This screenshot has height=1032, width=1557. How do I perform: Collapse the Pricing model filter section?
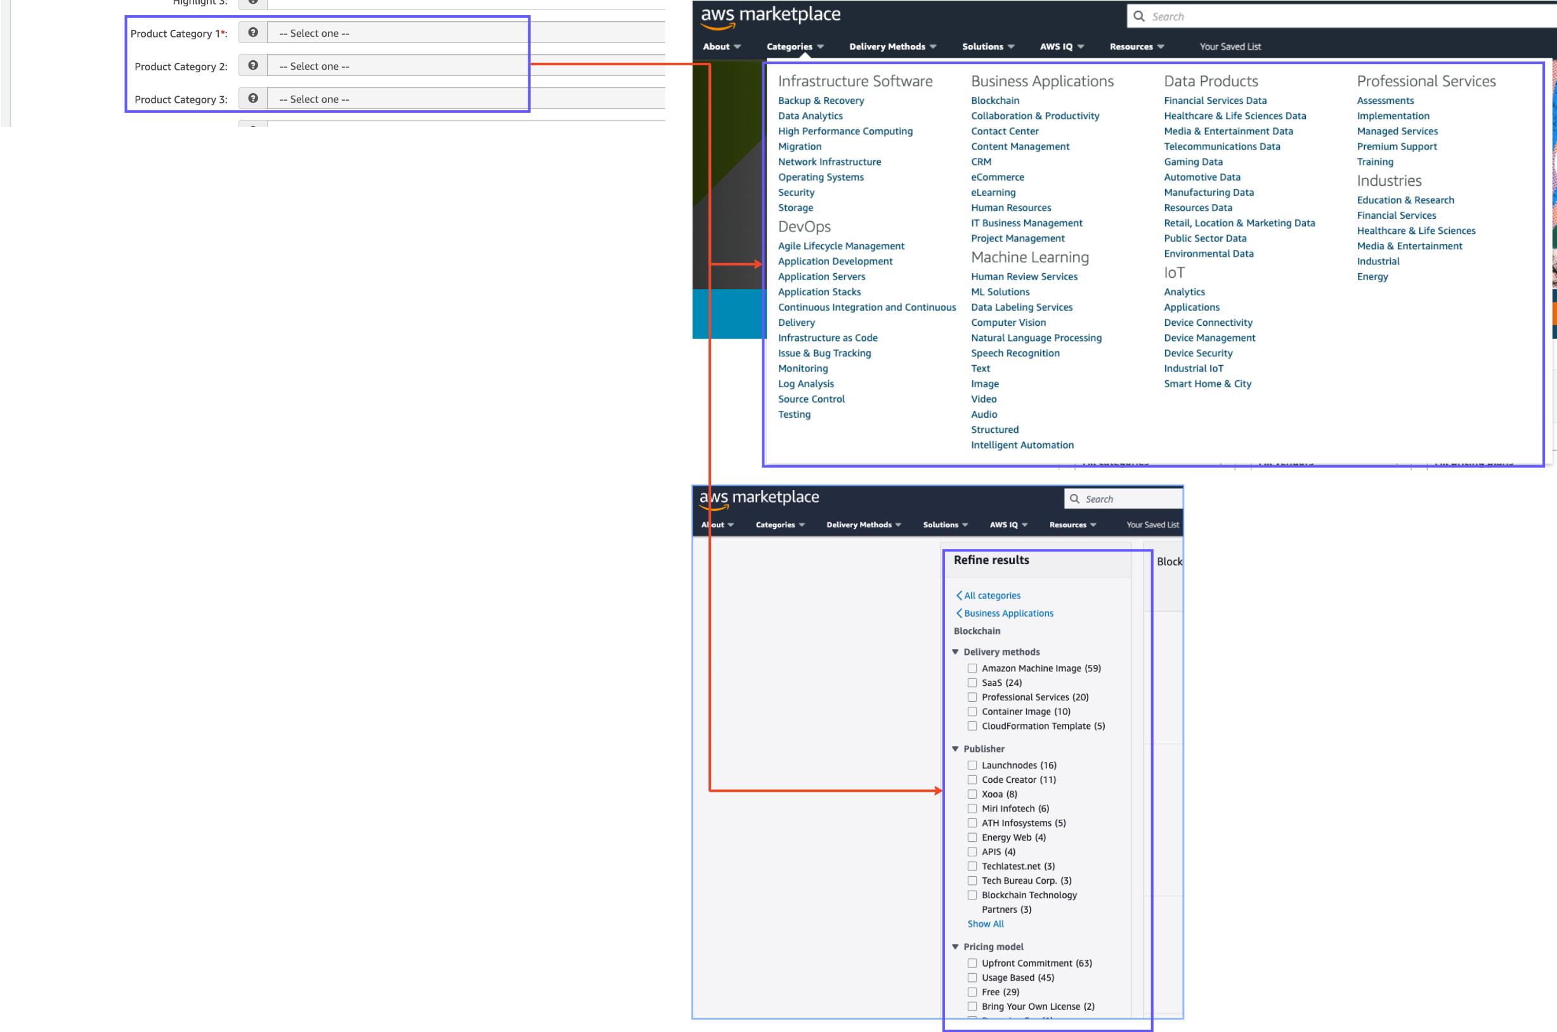955,946
